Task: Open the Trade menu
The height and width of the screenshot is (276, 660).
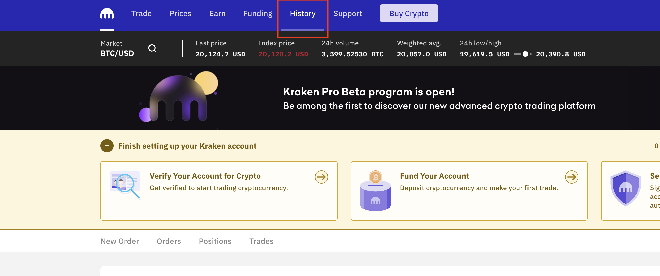Action: [x=142, y=13]
